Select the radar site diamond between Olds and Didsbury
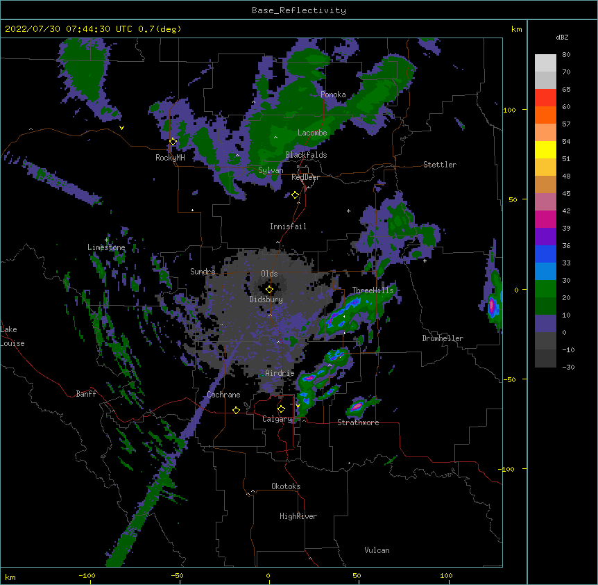Screen dimensions: 598x585 tap(269, 290)
